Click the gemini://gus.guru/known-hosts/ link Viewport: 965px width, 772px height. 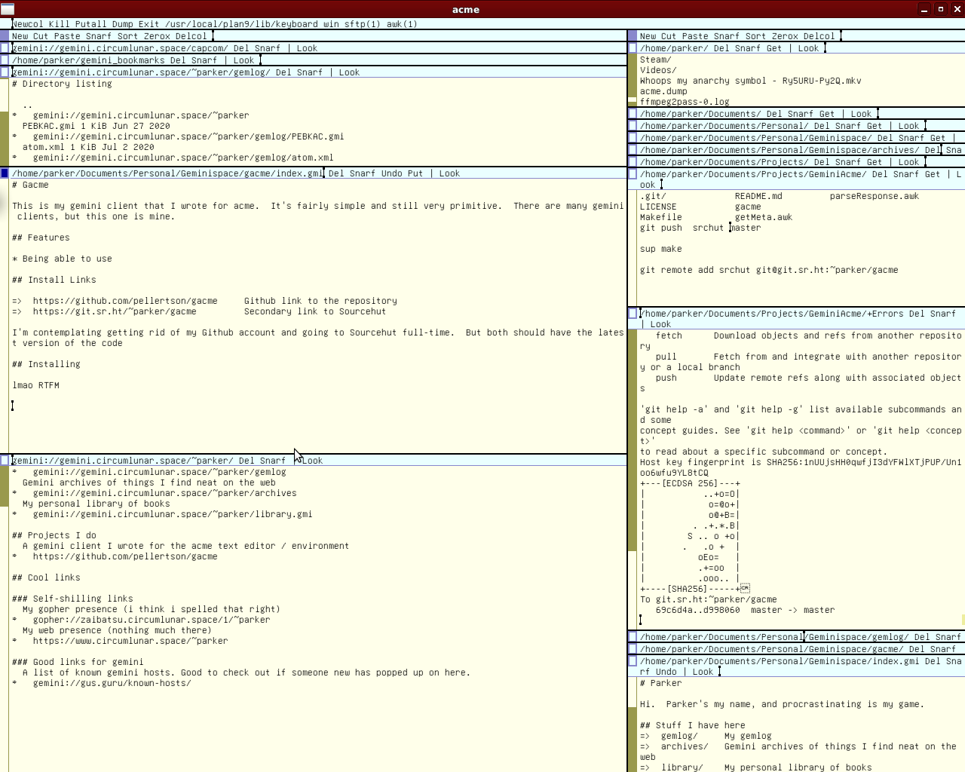point(112,683)
